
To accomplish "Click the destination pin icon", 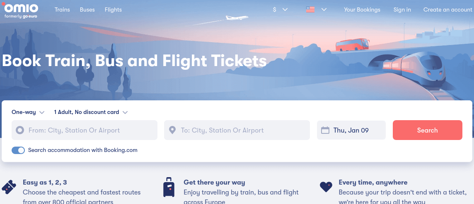I will [173, 130].
